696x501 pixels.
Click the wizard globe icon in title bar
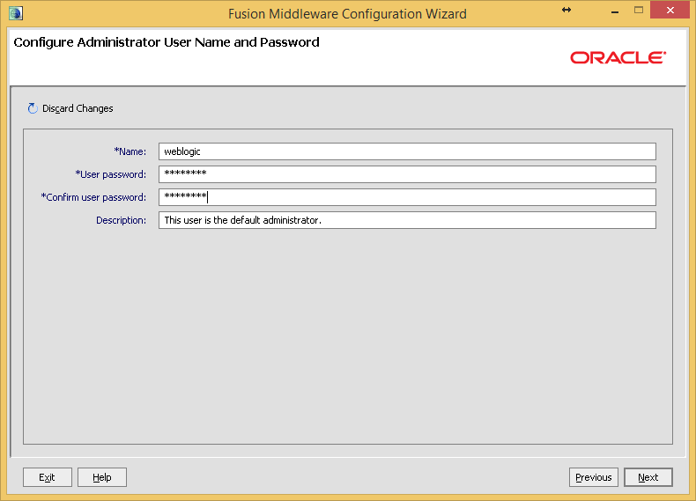pos(16,13)
